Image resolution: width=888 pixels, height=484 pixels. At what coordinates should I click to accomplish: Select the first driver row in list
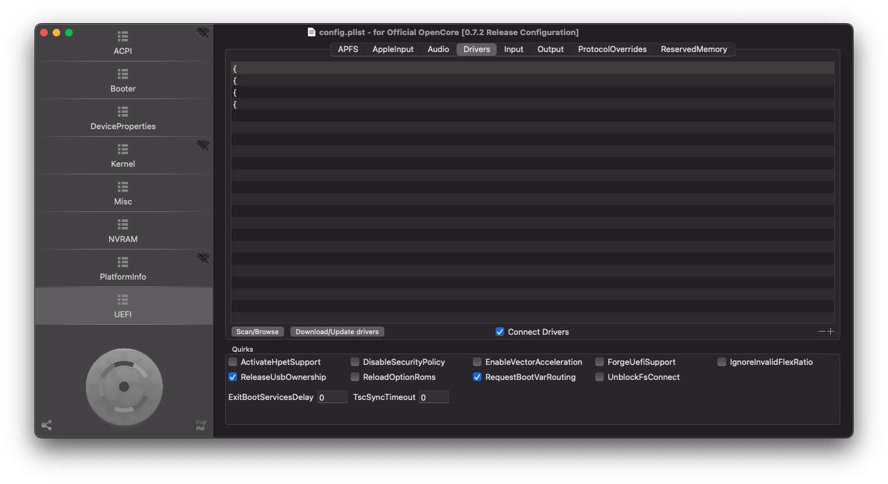(x=532, y=68)
